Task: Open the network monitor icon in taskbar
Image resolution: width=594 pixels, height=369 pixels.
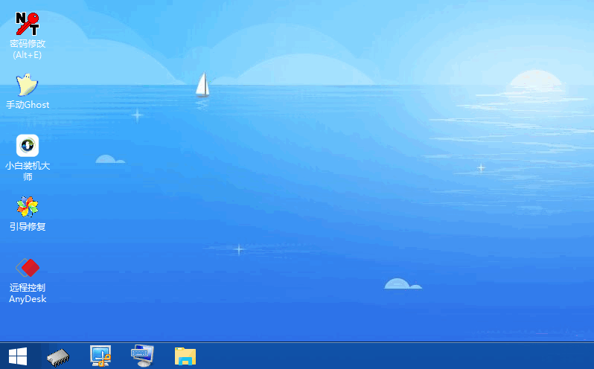Action: (x=100, y=356)
